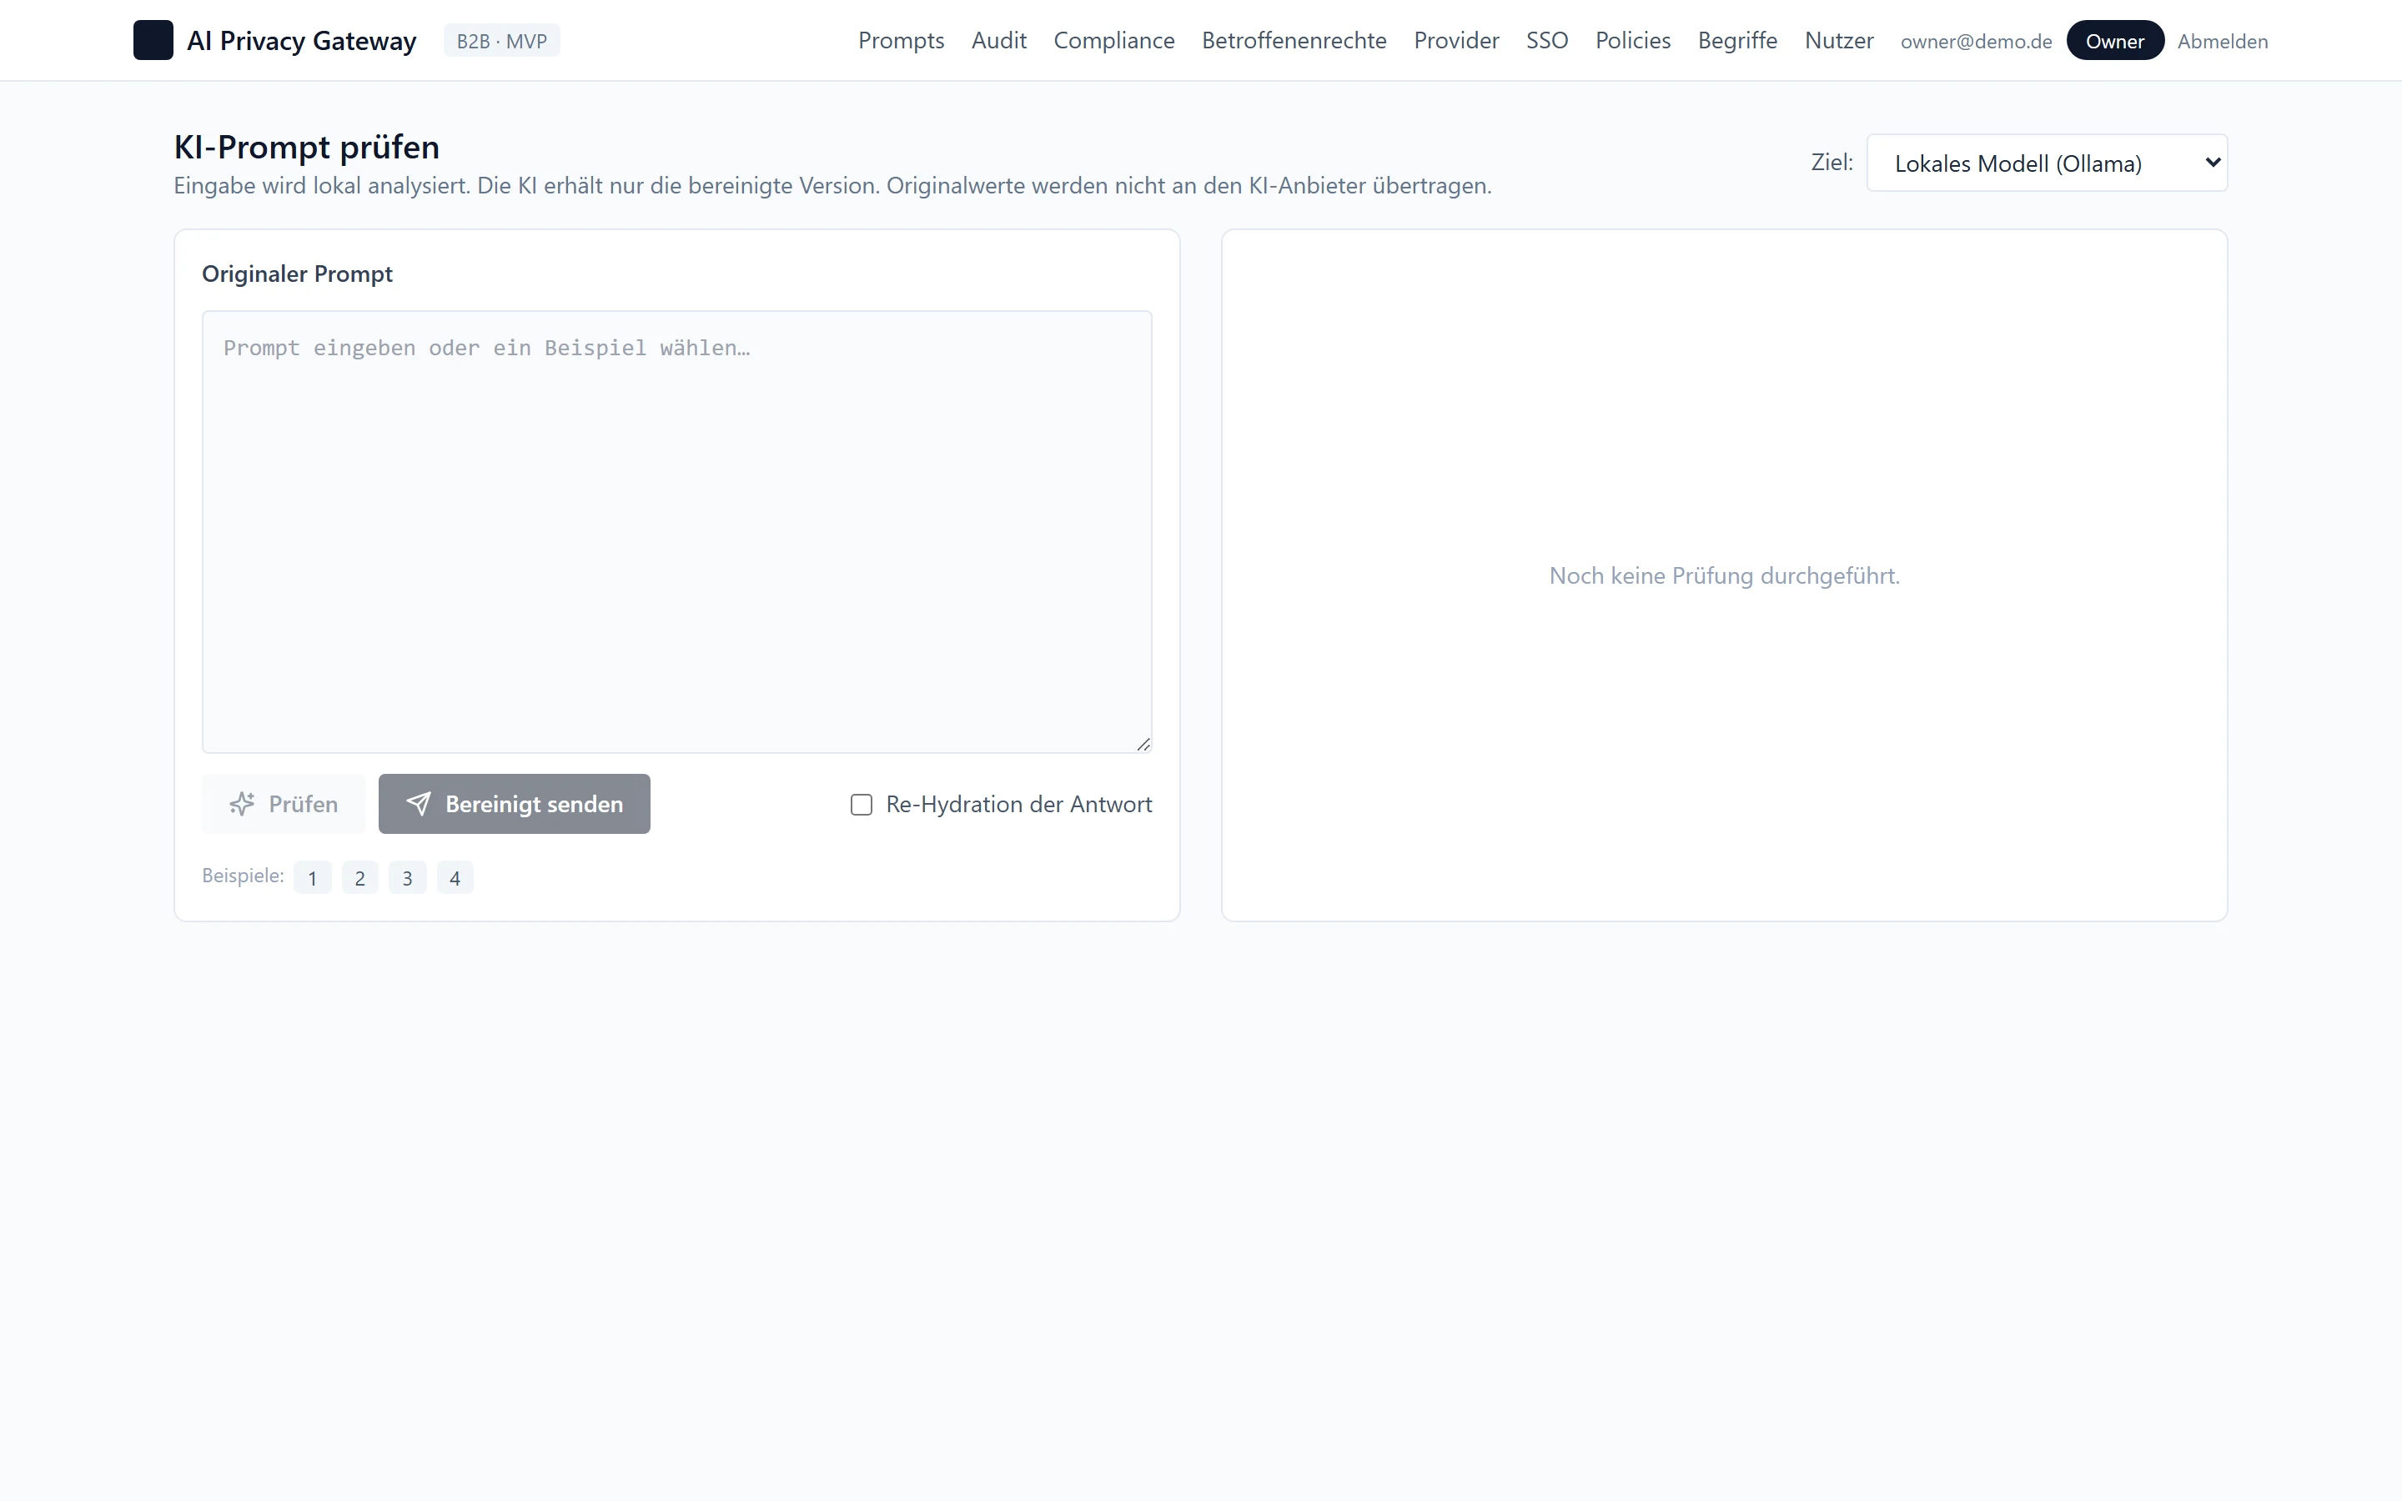The width and height of the screenshot is (2402, 1501).
Task: Choose example prompt 4
Action: [455, 877]
